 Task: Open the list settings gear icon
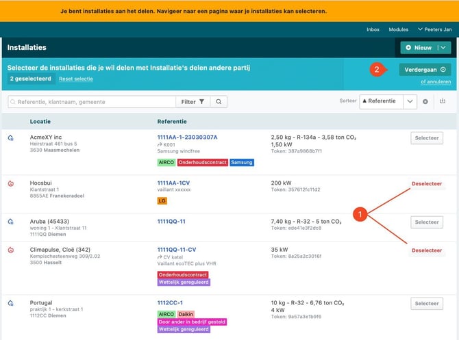click(425, 101)
